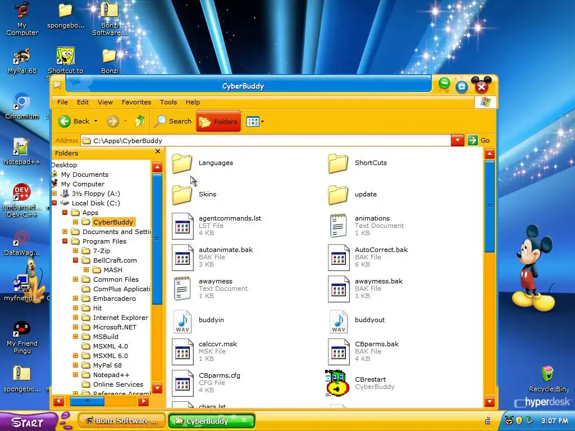Open DataWag desktop shortcut
The width and height of the screenshot is (575, 431).
coord(22,242)
